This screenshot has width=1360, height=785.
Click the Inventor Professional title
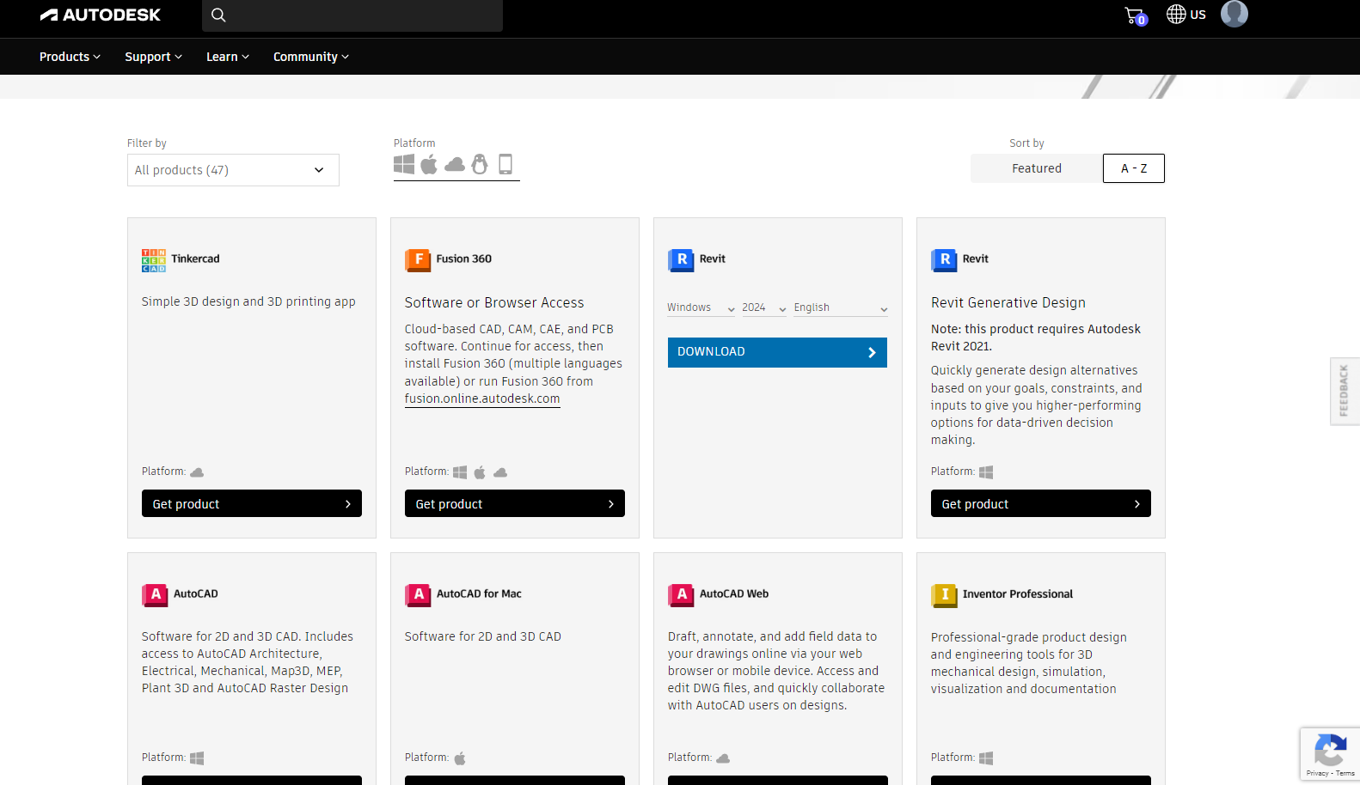coord(1018,593)
